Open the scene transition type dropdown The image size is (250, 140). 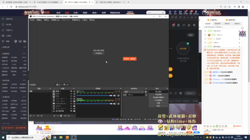pyautogui.click(x=133, y=92)
